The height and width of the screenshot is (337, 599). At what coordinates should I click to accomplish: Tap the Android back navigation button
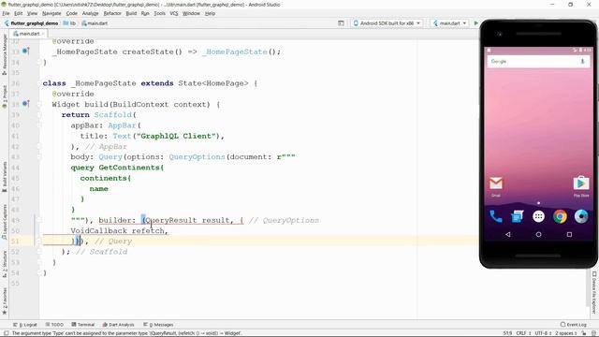pos(507,234)
